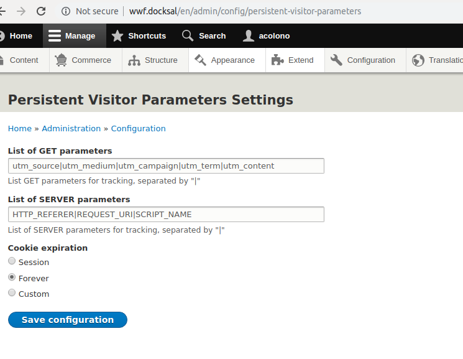The height and width of the screenshot is (359, 463).
Task: Follow the Administration breadcrumb link
Action: (x=71, y=129)
